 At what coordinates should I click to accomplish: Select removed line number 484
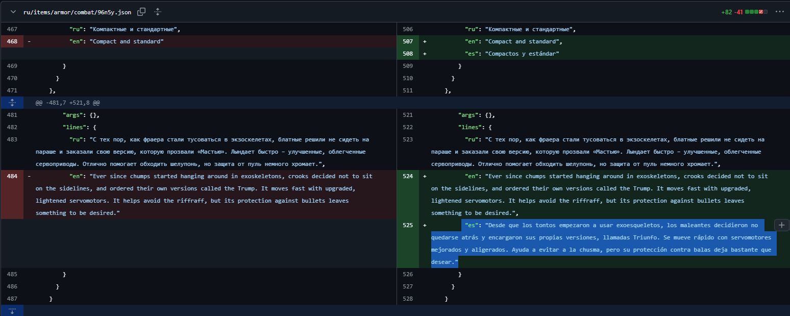12,176
